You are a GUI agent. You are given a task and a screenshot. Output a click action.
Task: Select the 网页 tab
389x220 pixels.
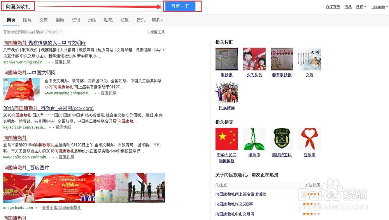coord(11,20)
